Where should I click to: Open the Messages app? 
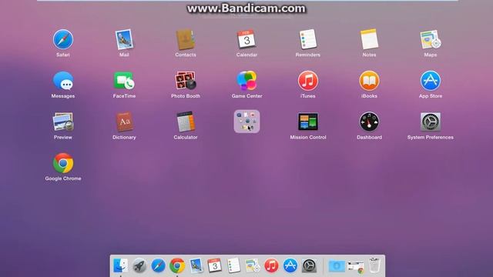coord(63,81)
